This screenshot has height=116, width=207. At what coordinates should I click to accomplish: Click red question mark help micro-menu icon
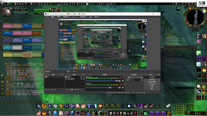pos(135,113)
